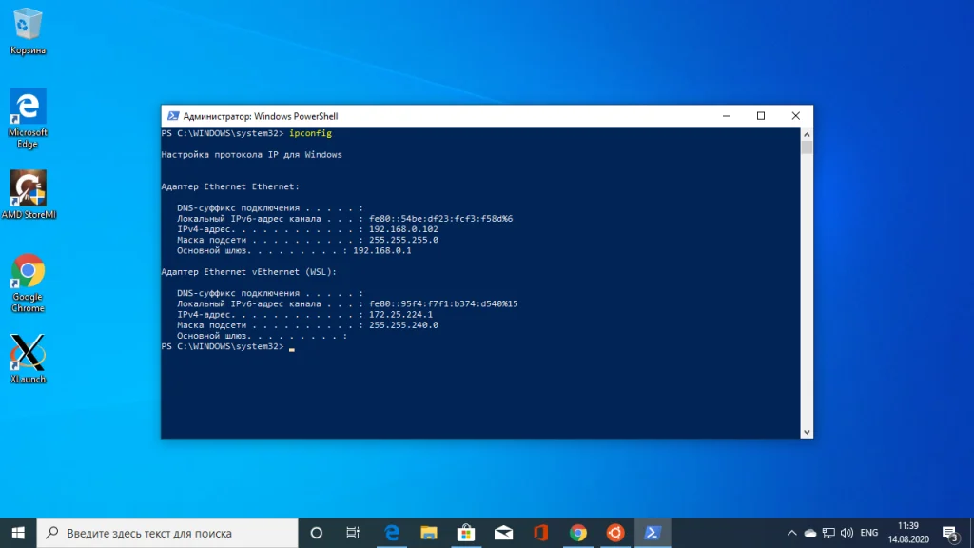Image resolution: width=974 pixels, height=548 pixels.
Task: Click the PowerShell icon in the title bar
Action: 172,116
